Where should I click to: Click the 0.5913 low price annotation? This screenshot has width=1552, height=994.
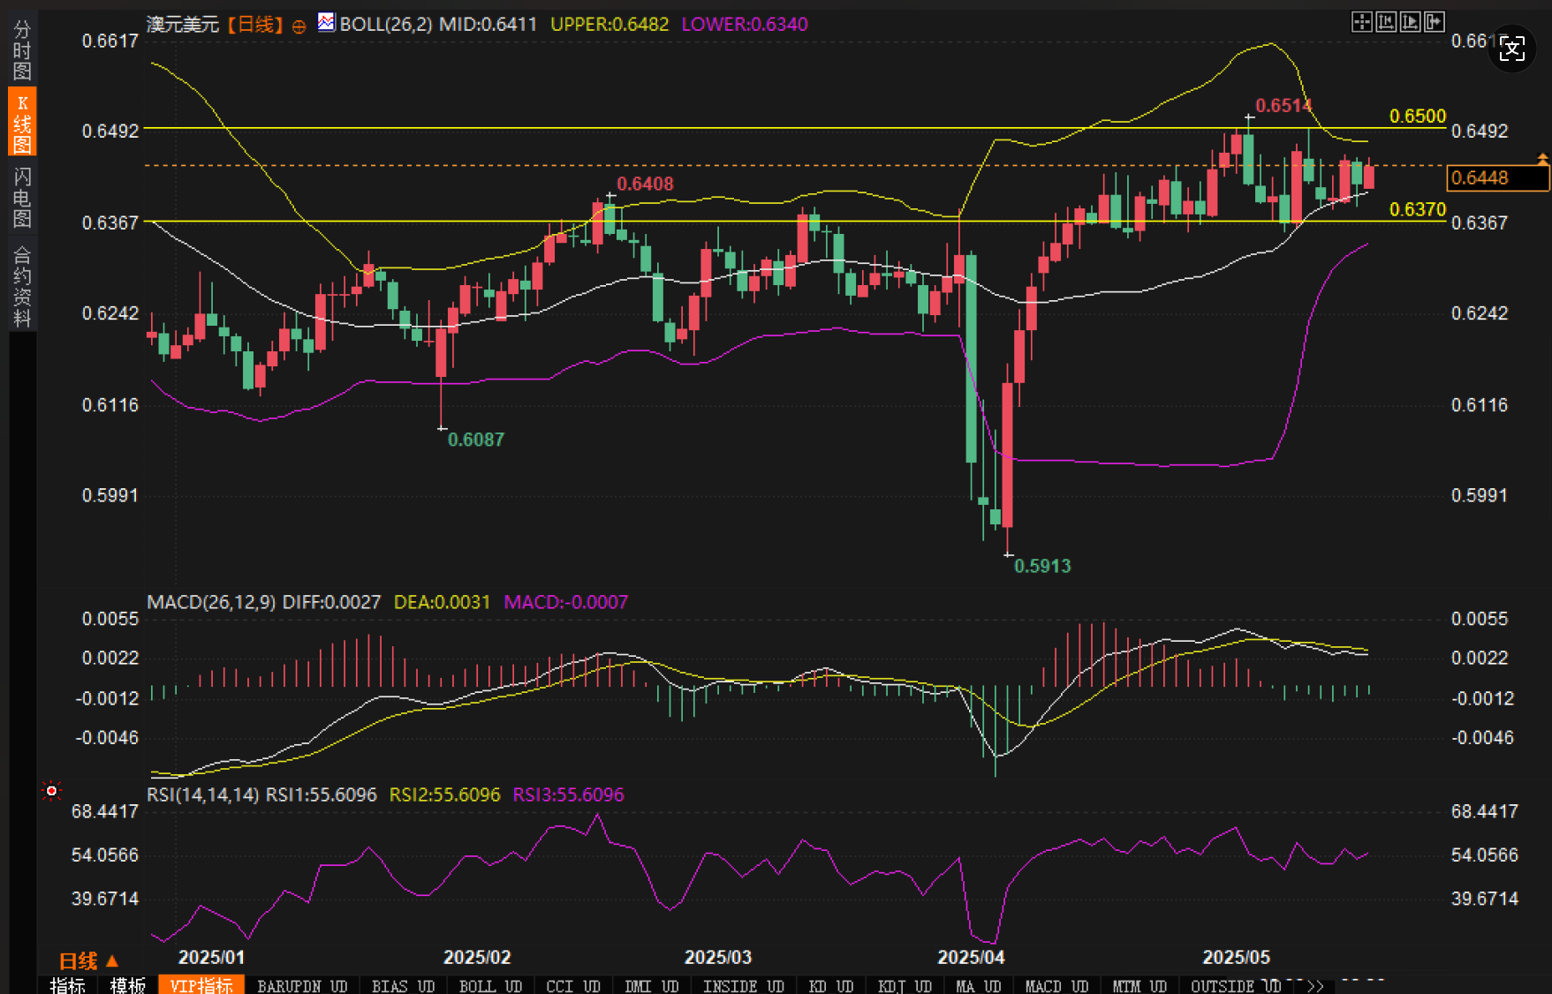(x=1042, y=566)
